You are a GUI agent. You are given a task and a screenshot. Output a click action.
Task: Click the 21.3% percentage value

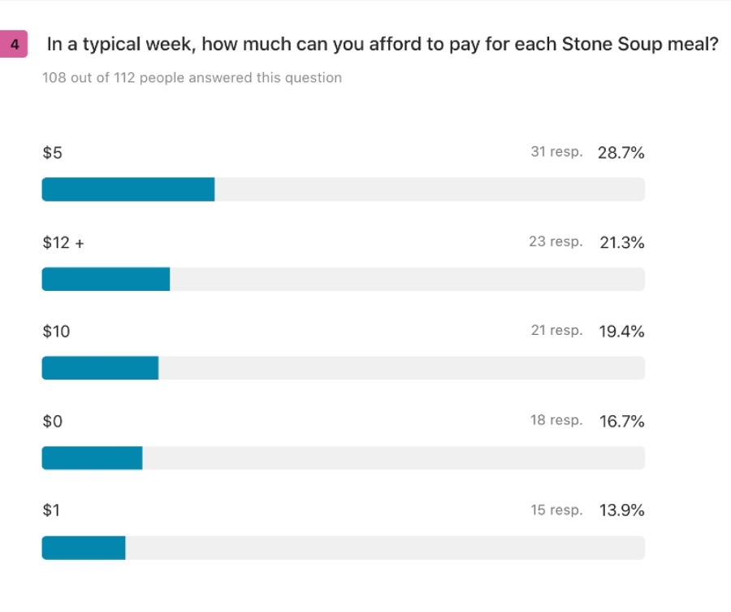[622, 242]
